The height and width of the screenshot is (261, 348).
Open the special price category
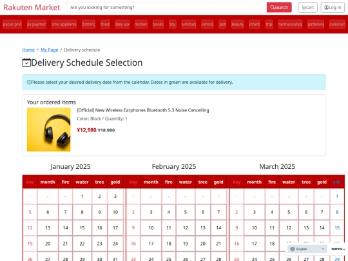[12, 24]
